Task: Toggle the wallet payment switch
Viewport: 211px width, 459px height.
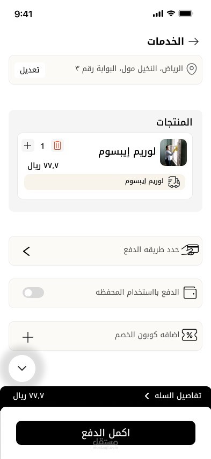Action: point(33,293)
